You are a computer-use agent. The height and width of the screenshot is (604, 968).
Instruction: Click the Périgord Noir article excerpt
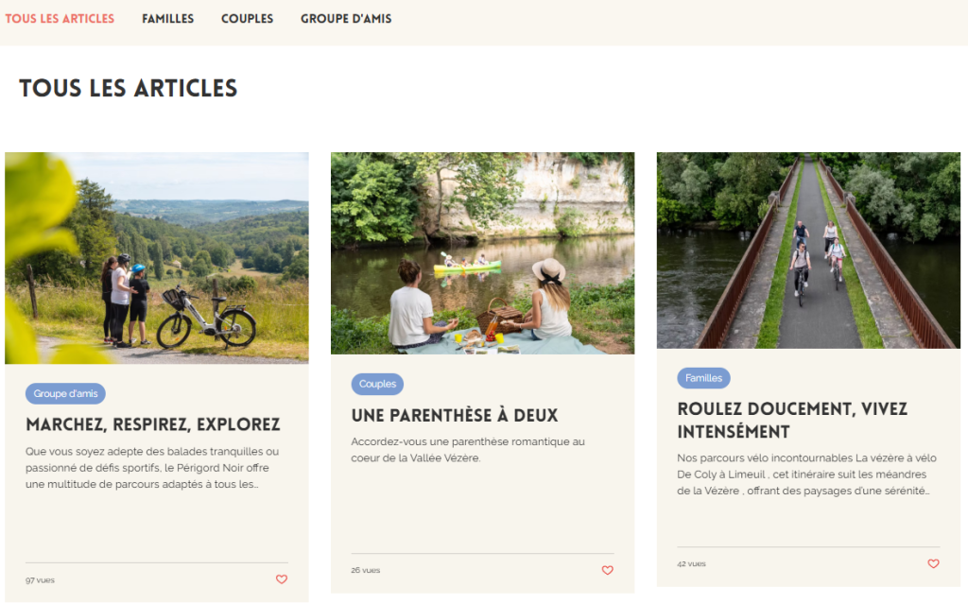[x=152, y=468]
